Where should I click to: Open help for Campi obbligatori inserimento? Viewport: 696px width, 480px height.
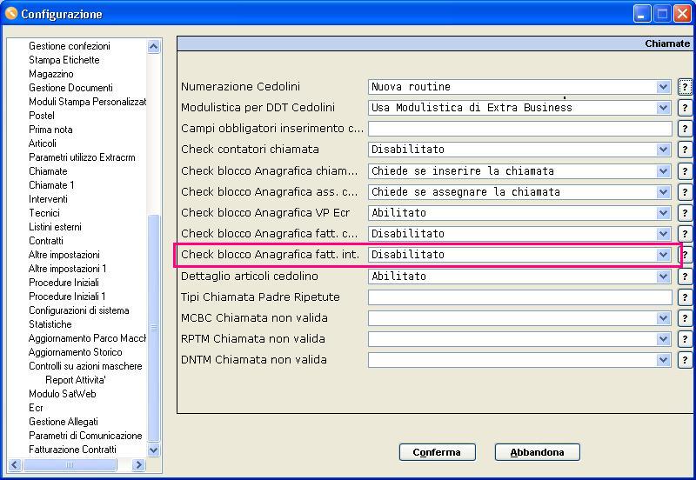685,129
